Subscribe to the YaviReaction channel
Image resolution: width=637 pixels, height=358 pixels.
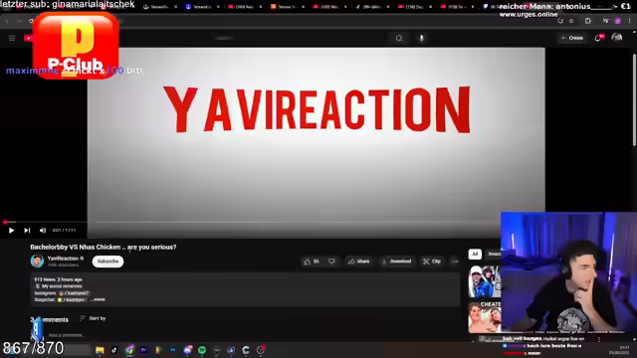point(107,262)
